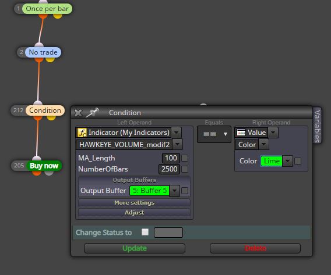Click the Value type icon
The image size is (331, 275).
pyautogui.click(x=241, y=133)
